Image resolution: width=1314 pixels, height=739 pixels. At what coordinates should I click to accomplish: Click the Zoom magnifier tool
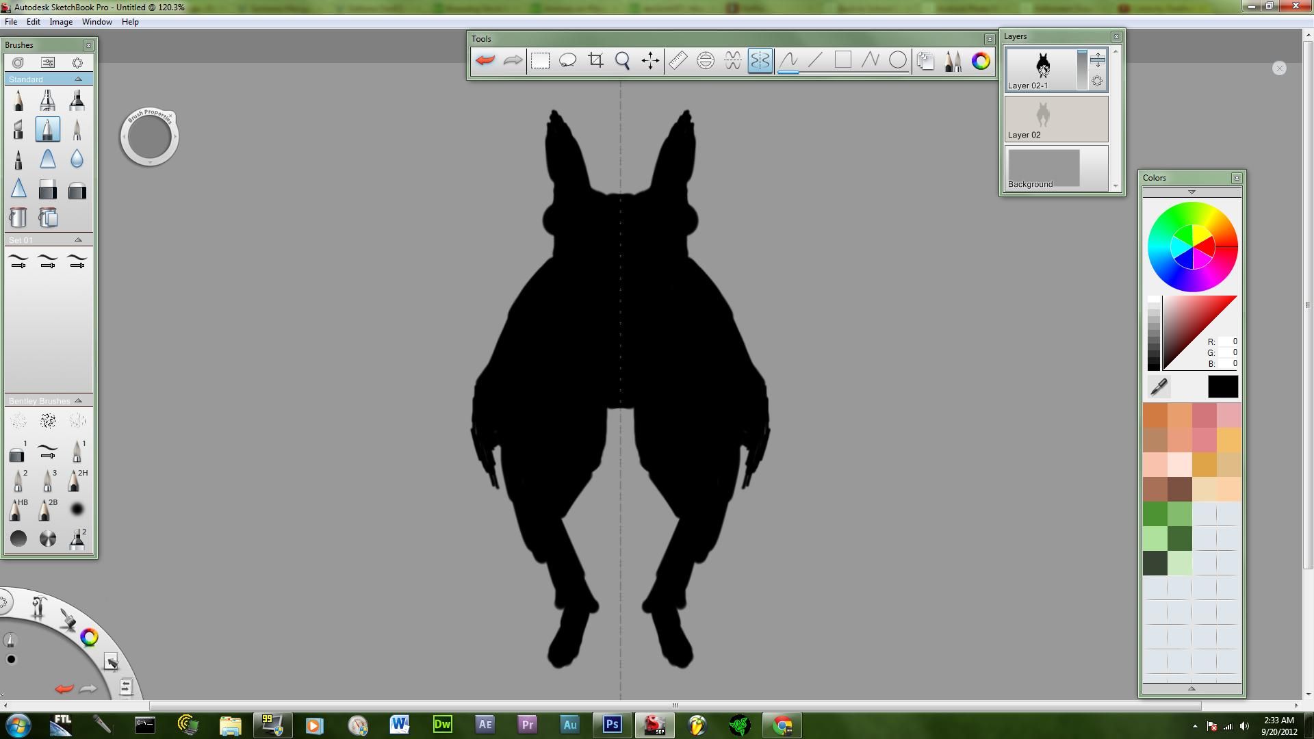(x=622, y=61)
